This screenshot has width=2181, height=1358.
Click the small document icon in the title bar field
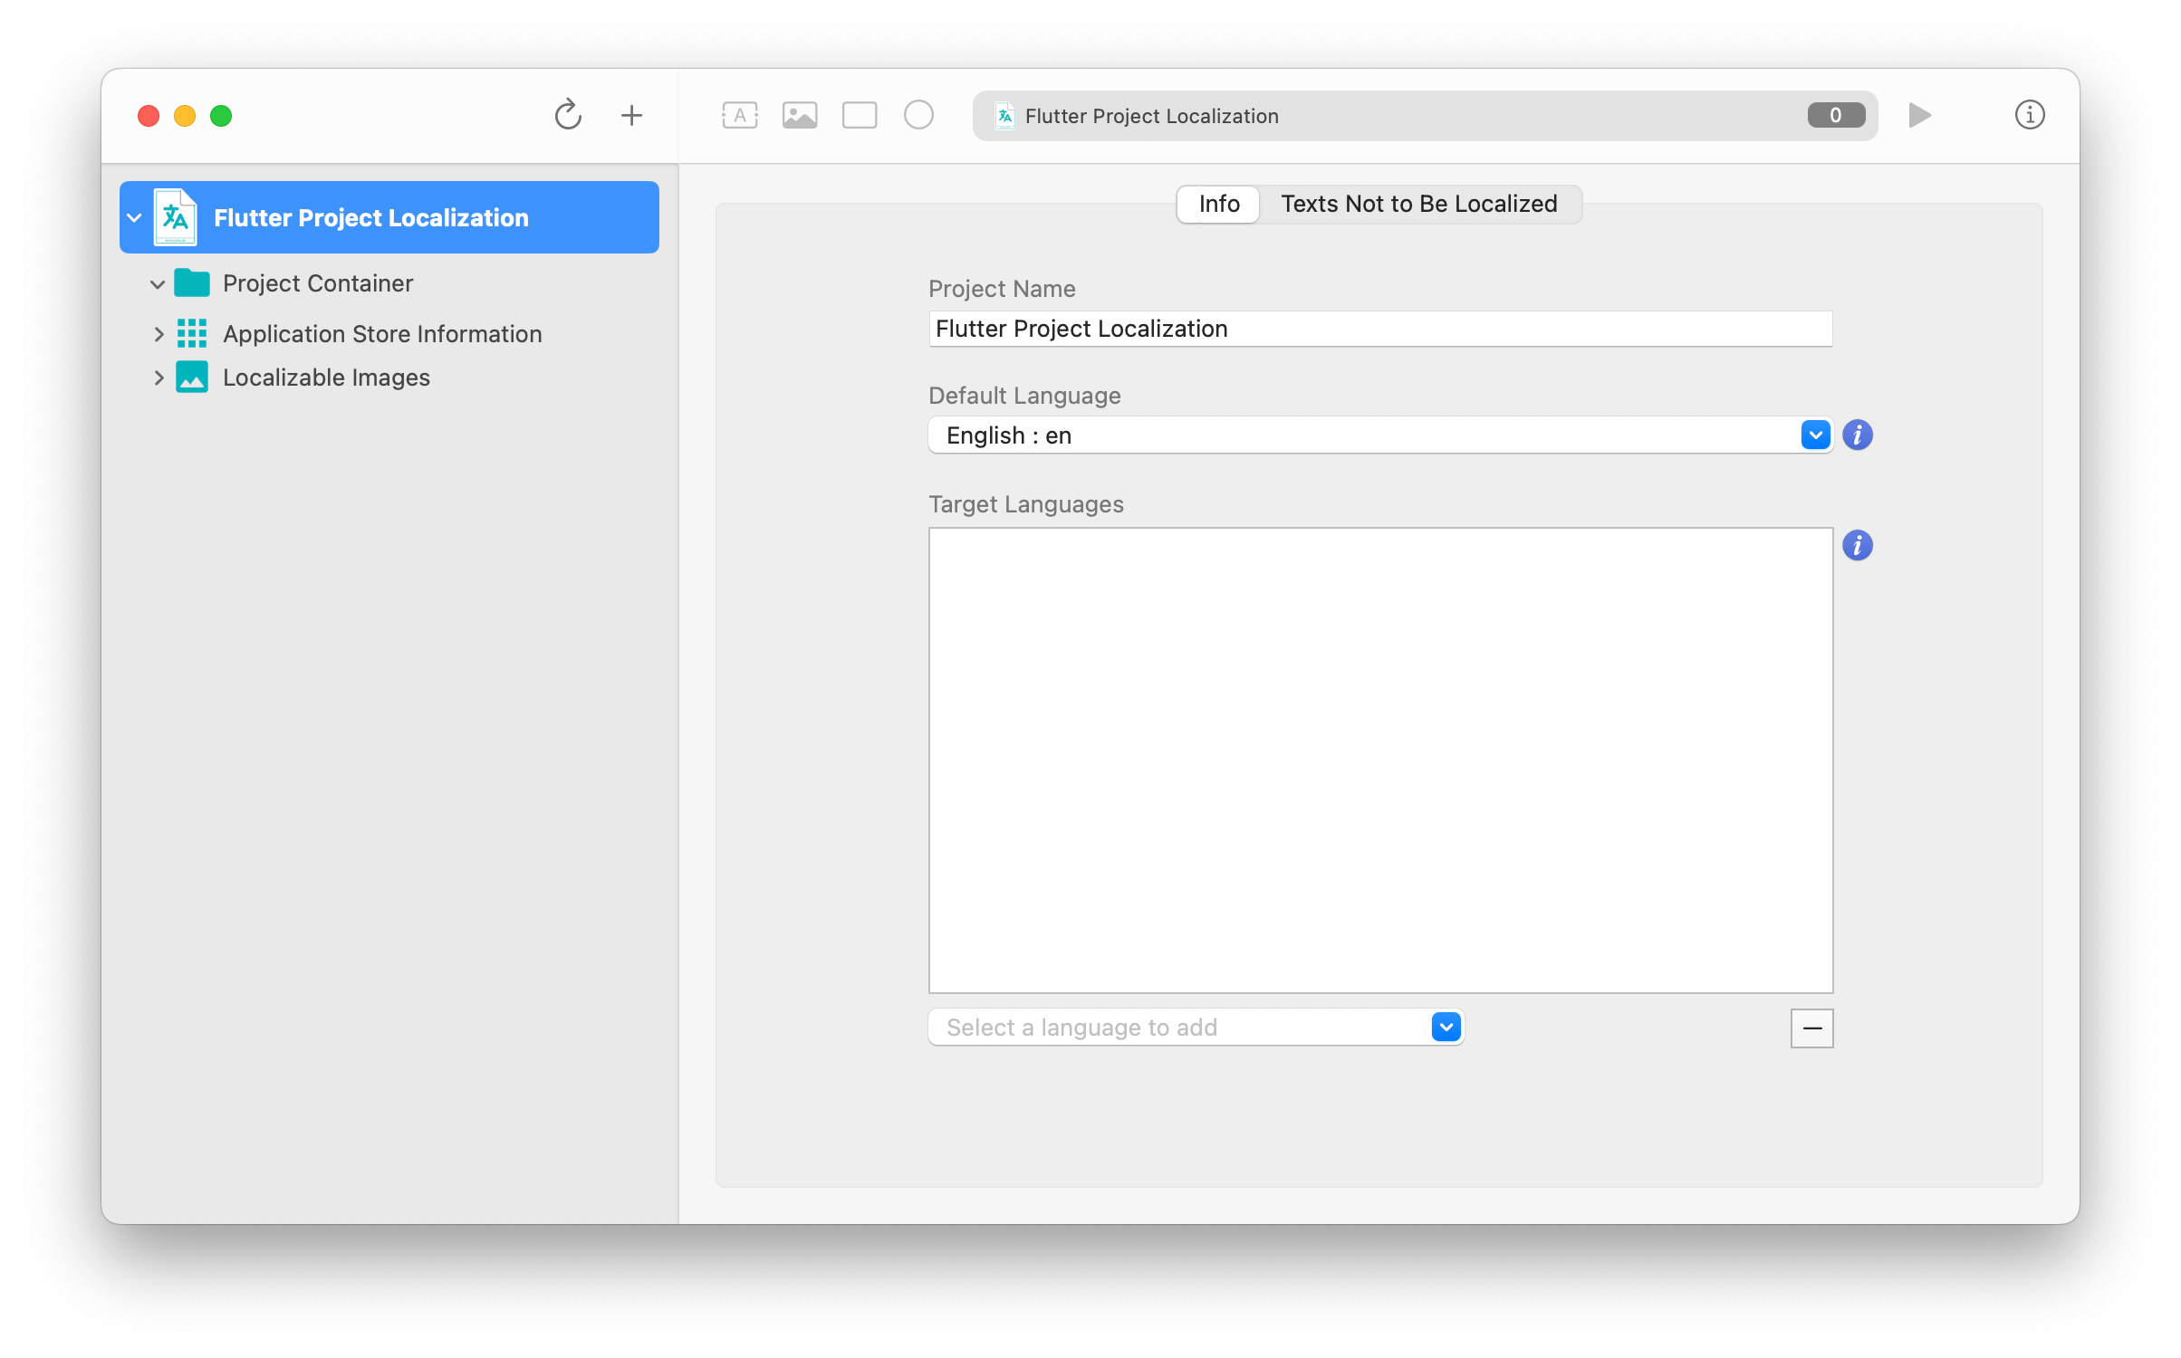1004,116
